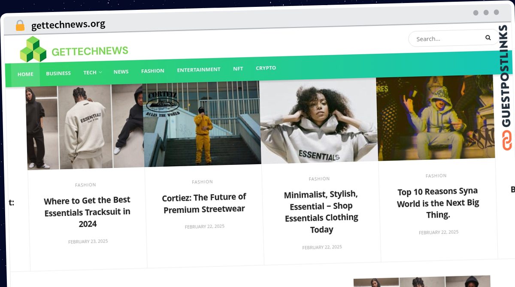The image size is (515, 287).
Task: Open the NFT menu item
Action: click(238, 69)
